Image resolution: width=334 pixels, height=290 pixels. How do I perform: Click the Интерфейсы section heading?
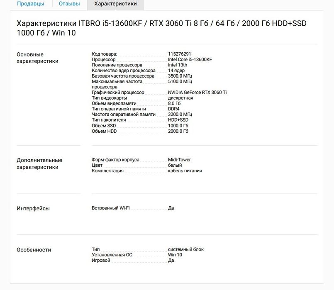[x=33, y=208]
